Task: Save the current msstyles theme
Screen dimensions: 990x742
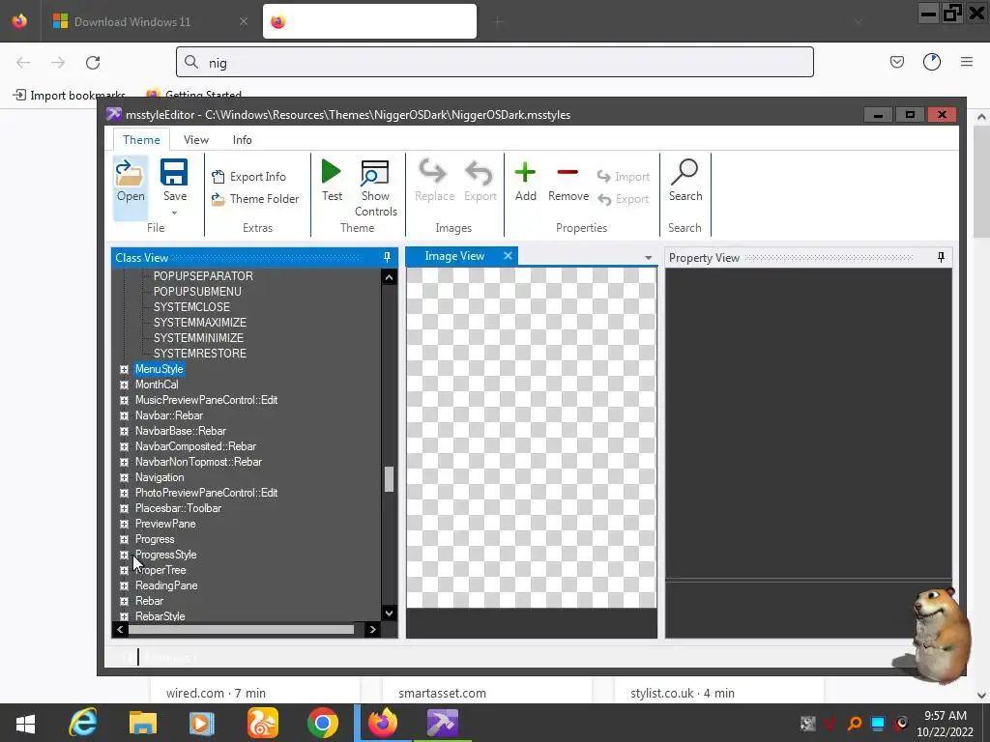Action: point(174,181)
